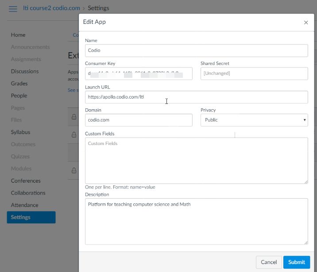
Task: Click the Privacy label
Action: click(x=208, y=110)
